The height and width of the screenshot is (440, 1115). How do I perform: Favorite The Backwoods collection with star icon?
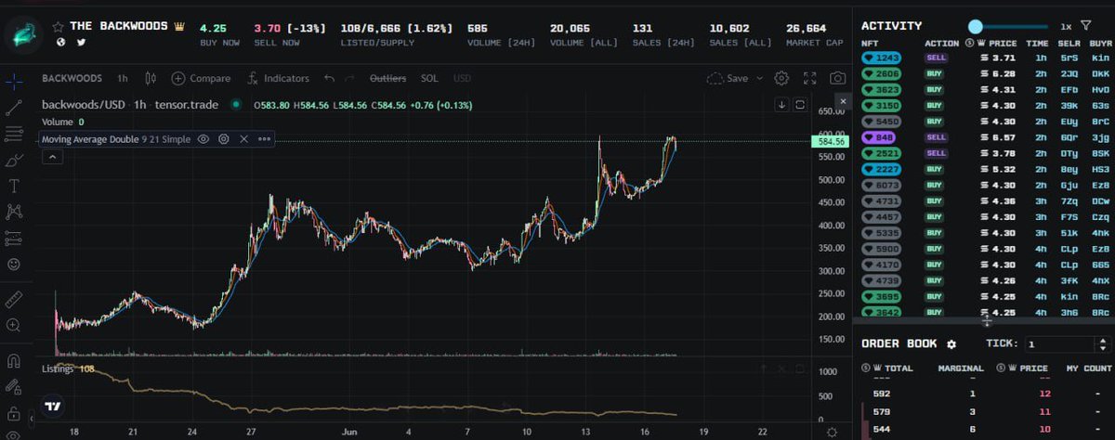59,26
